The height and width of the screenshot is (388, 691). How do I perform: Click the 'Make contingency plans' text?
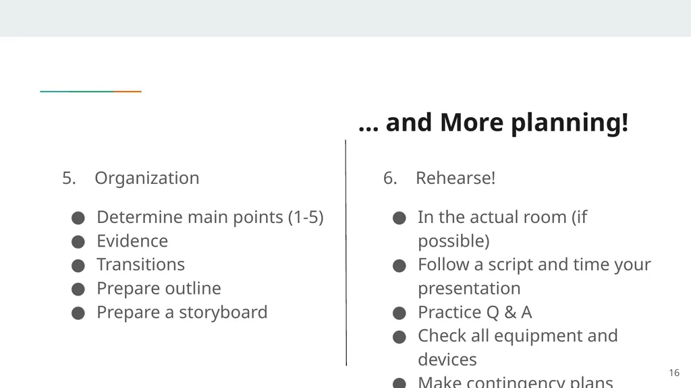[x=515, y=381]
